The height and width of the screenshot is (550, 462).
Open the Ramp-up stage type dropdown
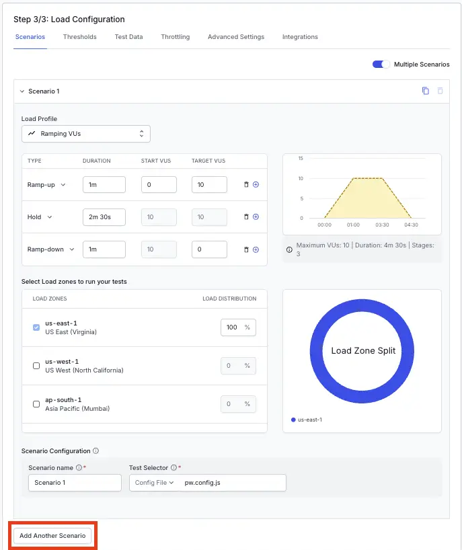click(x=46, y=184)
